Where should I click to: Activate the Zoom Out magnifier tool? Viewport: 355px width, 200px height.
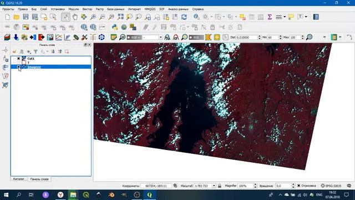(x=102, y=17)
